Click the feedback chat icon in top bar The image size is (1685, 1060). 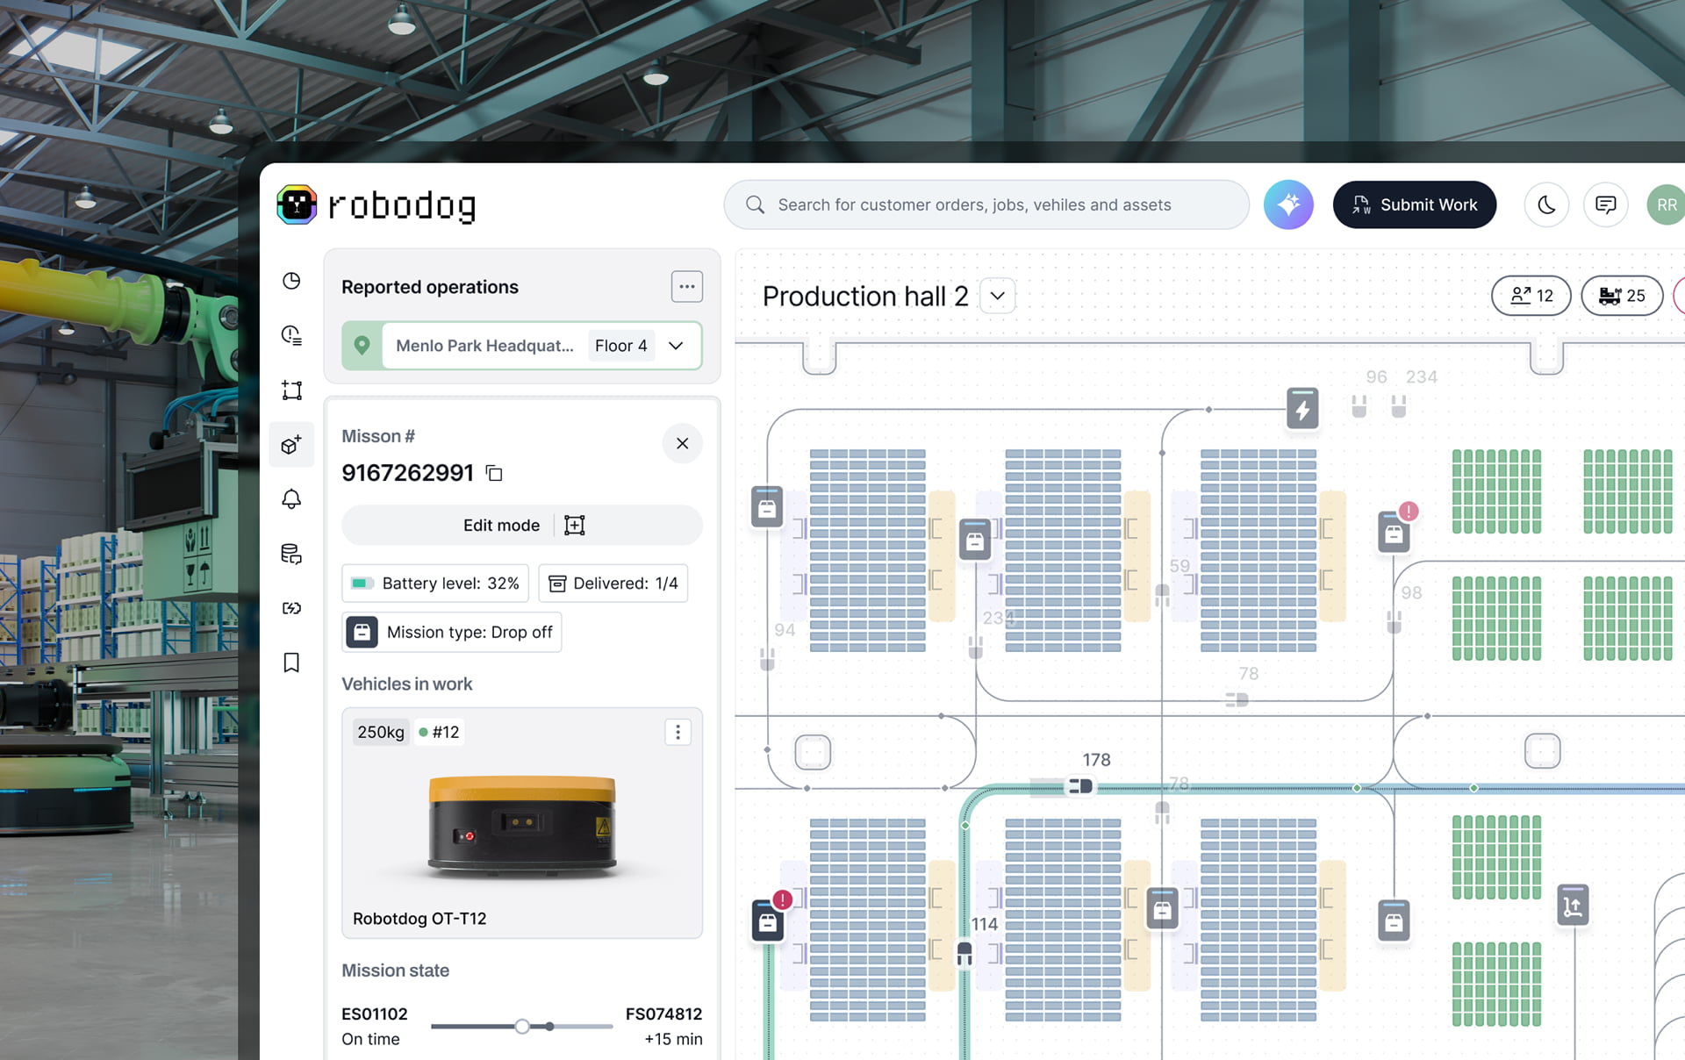(1606, 204)
